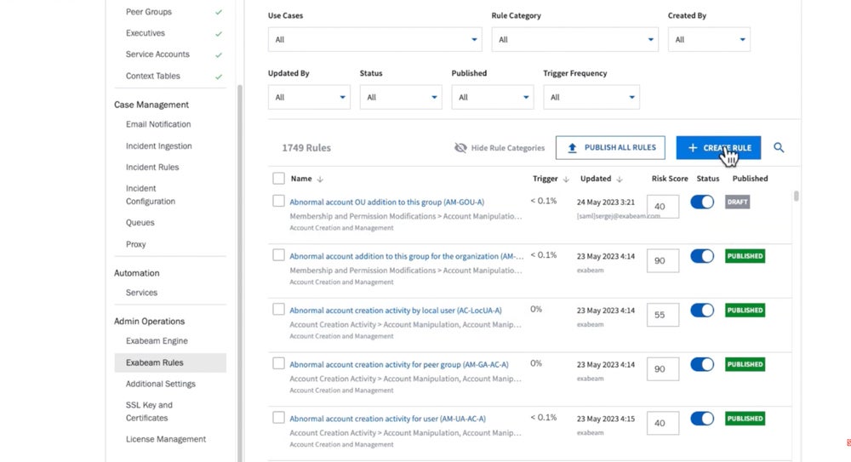Image resolution: width=851 pixels, height=462 pixels.
Task: Tick the select-all rules checkbox
Action: click(278, 178)
